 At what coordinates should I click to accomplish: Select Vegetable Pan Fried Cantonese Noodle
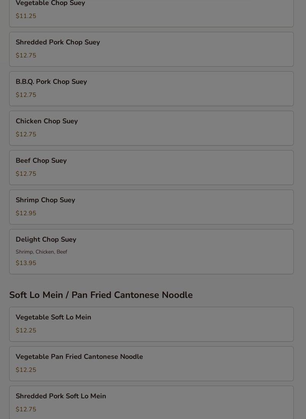click(x=151, y=364)
